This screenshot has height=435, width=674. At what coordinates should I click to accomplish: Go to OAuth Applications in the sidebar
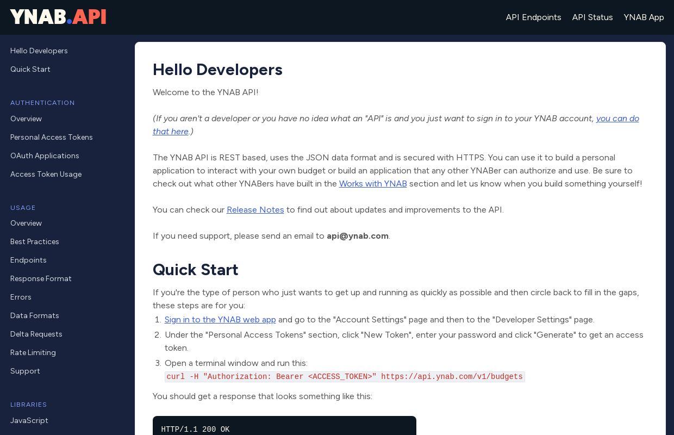pyautogui.click(x=45, y=156)
